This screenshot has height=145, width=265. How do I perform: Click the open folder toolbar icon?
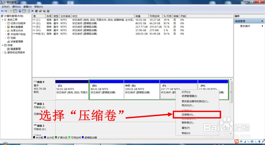point(40,11)
